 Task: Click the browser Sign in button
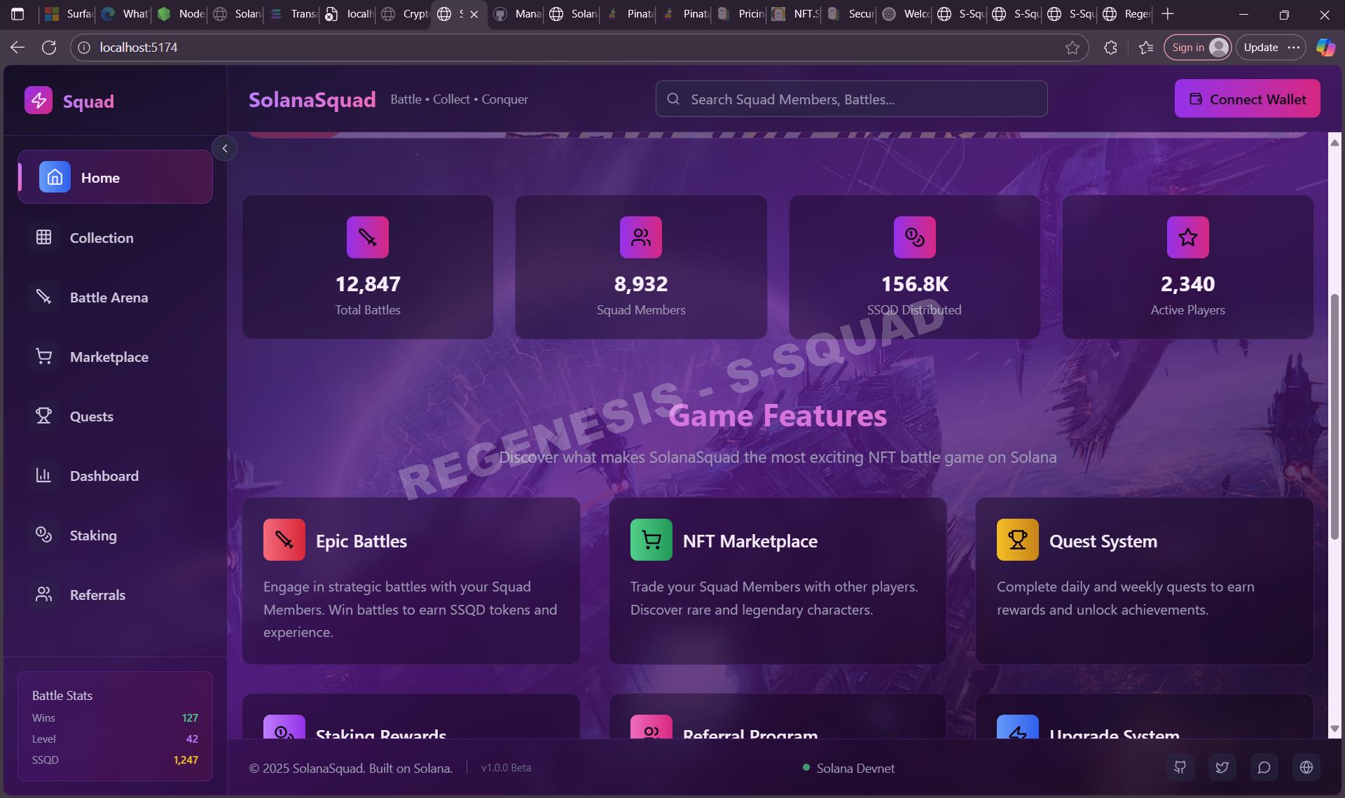(1197, 47)
